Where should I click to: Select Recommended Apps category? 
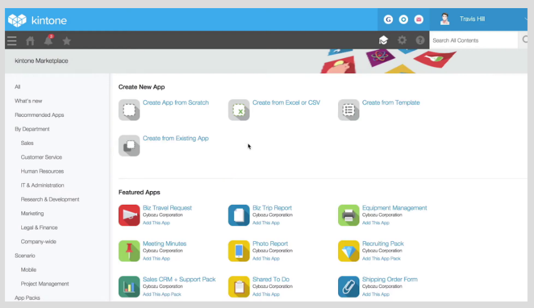coord(39,115)
